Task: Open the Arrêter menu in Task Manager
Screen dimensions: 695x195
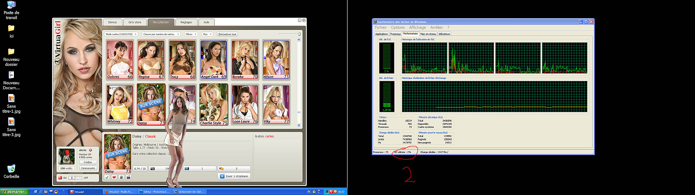Action: point(437,27)
